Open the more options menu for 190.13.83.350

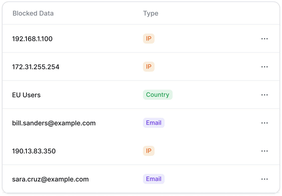pos(264,151)
